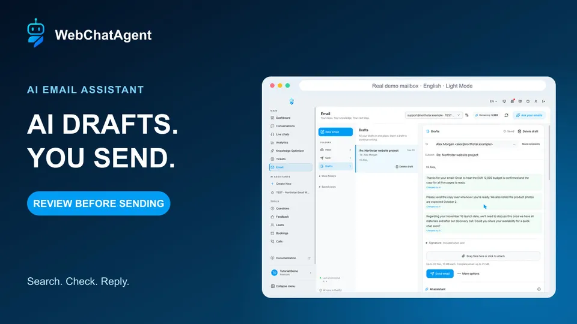
Task: Click the external link icon beside Documentation
Action: coord(309,258)
